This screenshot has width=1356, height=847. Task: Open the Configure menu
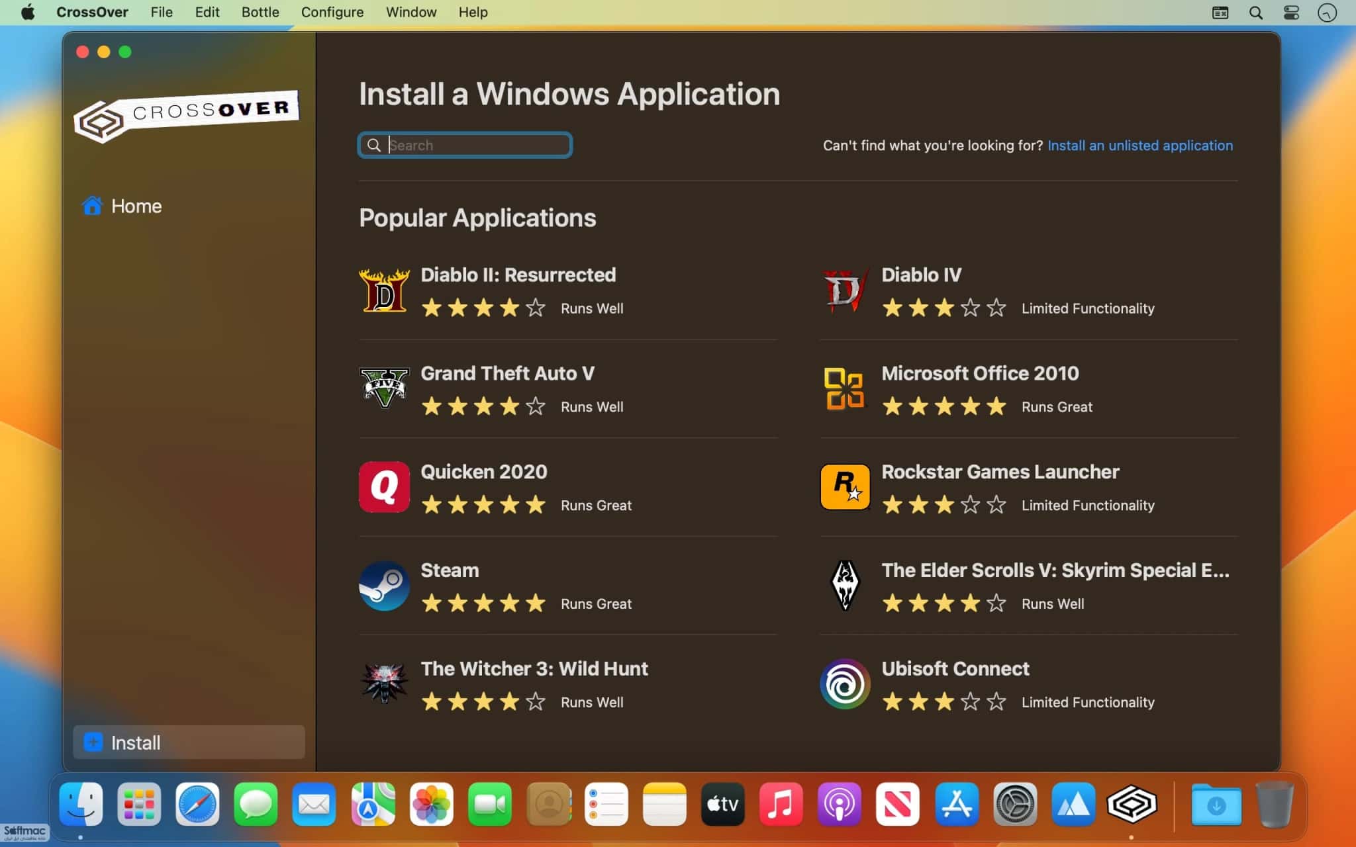tap(332, 12)
